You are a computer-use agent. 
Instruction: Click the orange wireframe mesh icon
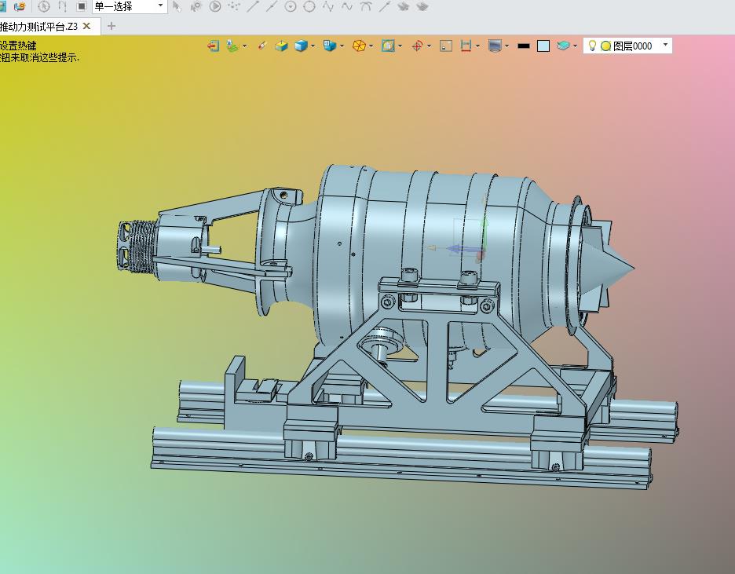click(359, 46)
